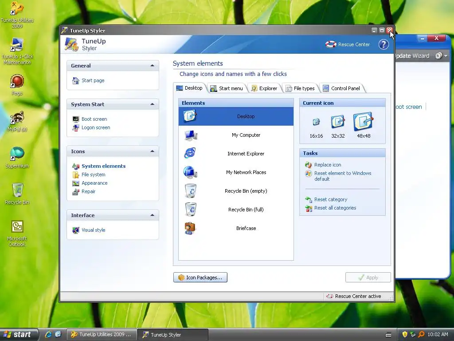Click the TuneUp Styler logo icon in header
Image resolution: width=454 pixels, height=341 pixels.
71,44
